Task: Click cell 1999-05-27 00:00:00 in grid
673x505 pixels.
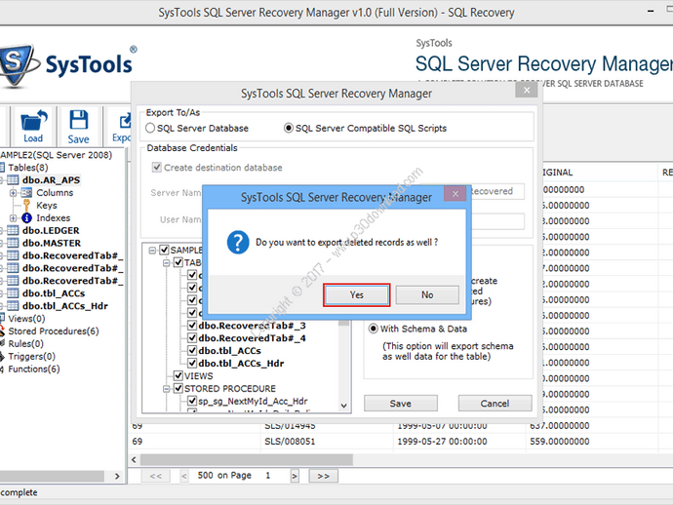Action: point(442,441)
